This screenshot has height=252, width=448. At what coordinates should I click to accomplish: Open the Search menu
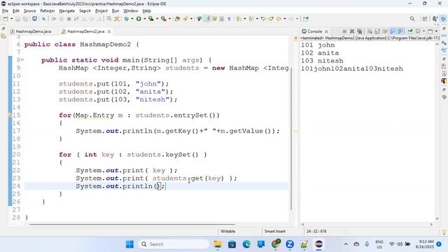pos(85,11)
